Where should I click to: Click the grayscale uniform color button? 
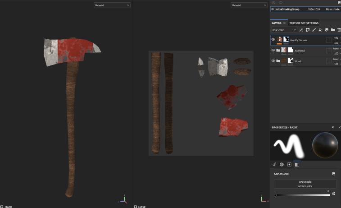(305, 184)
